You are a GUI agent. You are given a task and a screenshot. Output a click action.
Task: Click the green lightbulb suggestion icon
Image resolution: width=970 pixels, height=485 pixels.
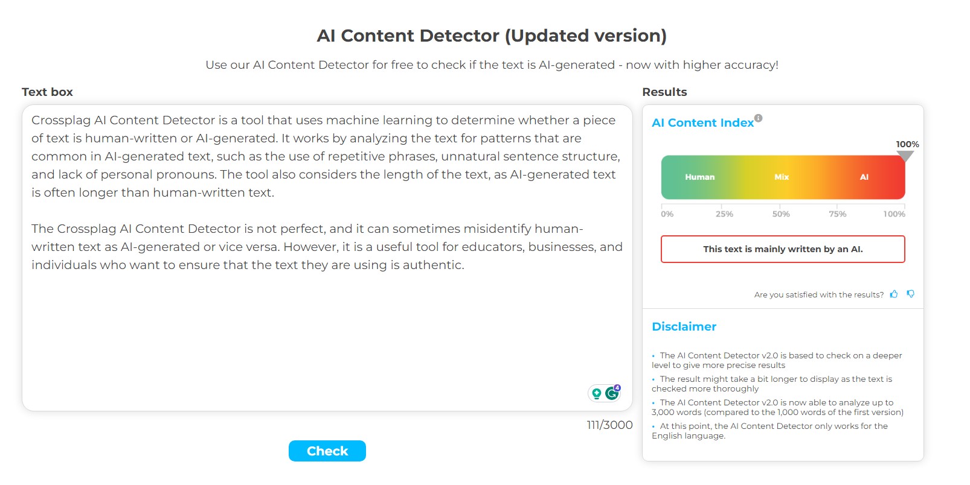click(597, 393)
